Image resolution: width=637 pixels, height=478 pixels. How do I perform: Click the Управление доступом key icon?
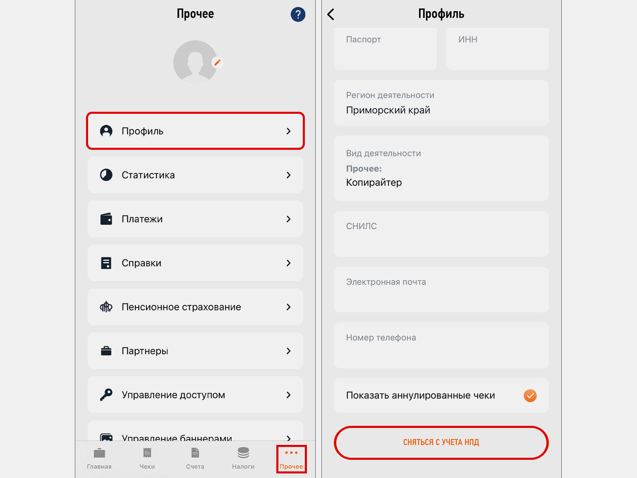(x=106, y=395)
